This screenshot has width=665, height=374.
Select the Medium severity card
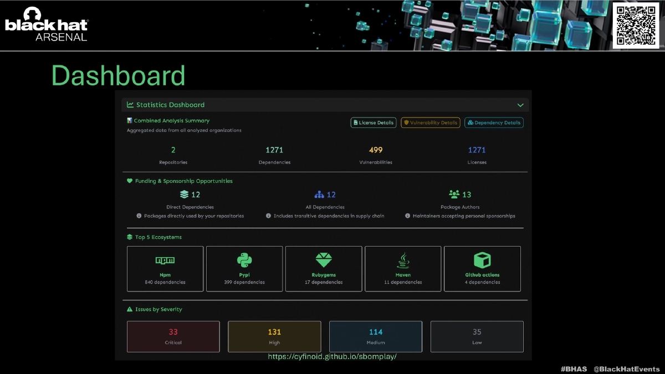376,336
